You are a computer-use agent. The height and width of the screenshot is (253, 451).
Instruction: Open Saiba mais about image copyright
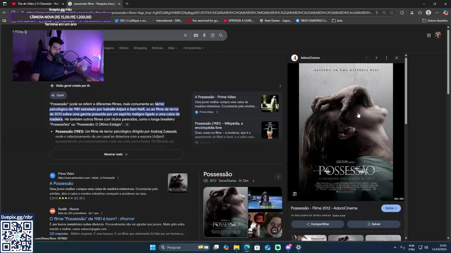pos(339,216)
